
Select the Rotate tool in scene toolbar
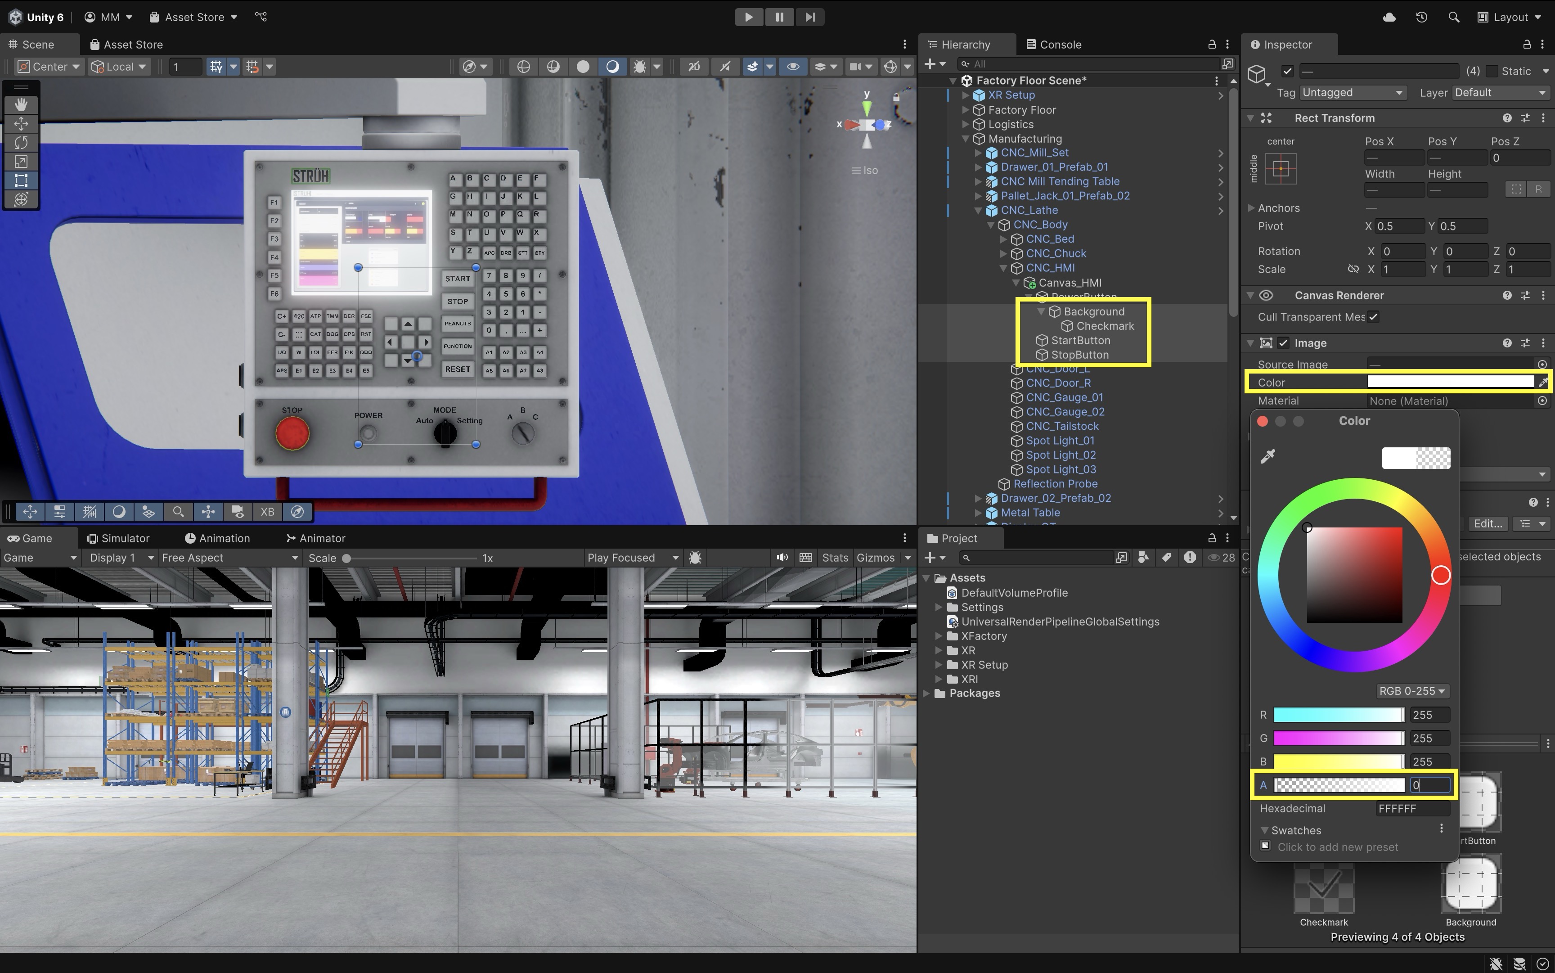[21, 142]
